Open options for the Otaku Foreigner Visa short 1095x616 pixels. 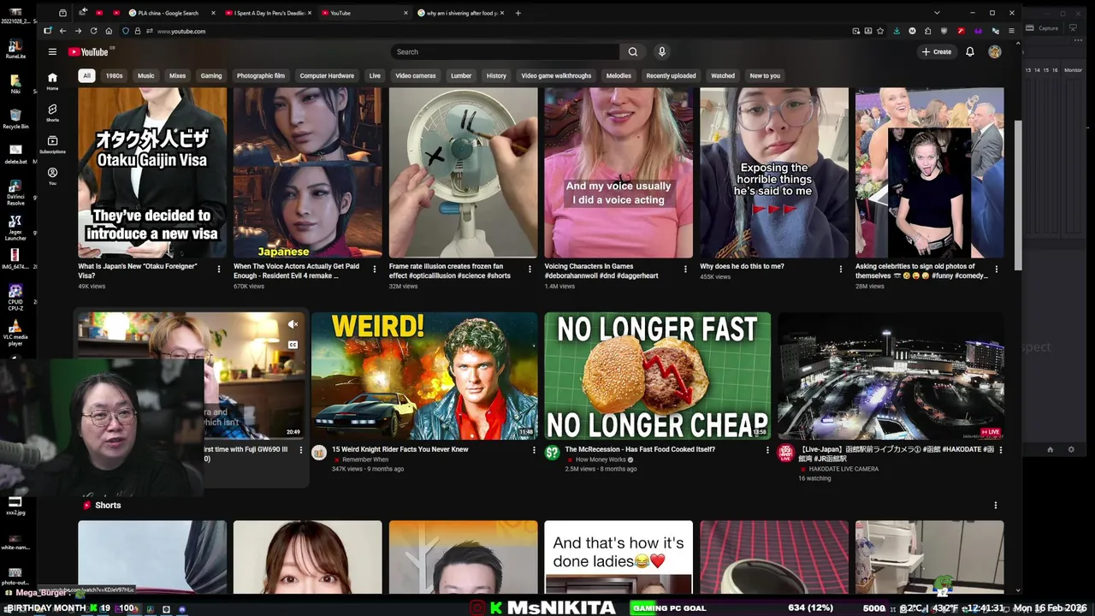pyautogui.click(x=219, y=269)
